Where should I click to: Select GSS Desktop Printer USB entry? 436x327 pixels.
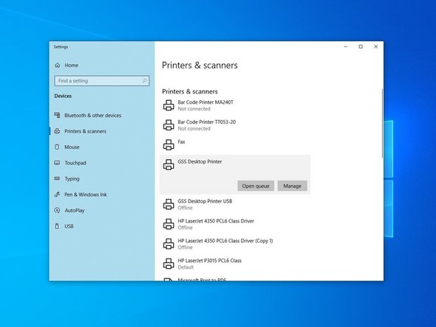[x=205, y=201]
